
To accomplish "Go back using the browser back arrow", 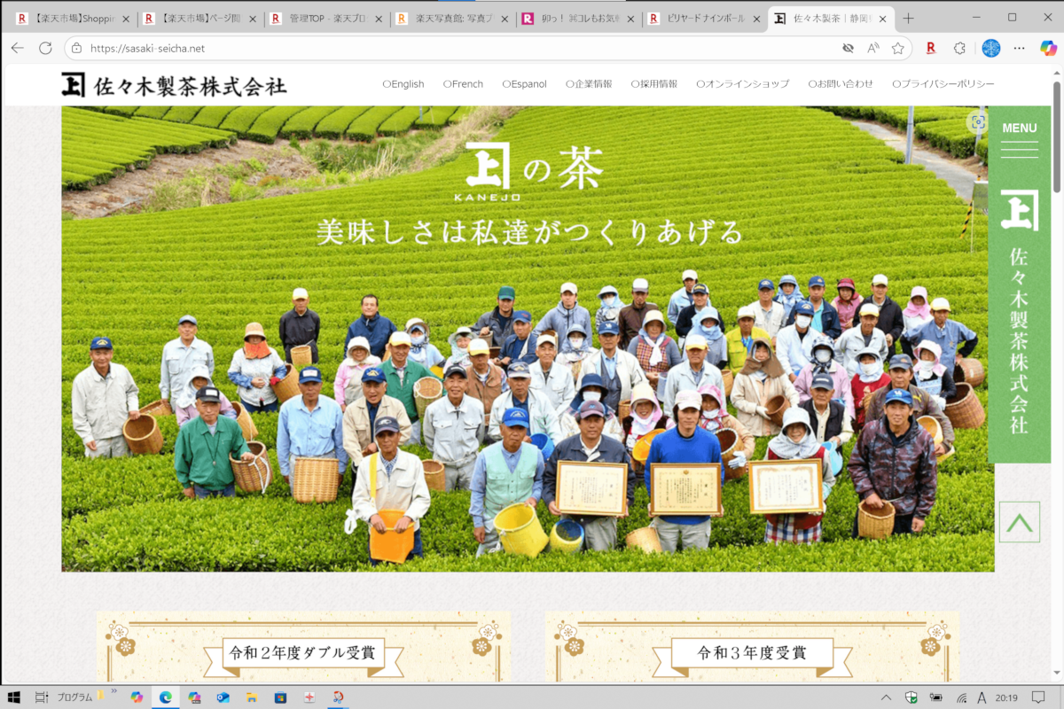I will coord(17,48).
